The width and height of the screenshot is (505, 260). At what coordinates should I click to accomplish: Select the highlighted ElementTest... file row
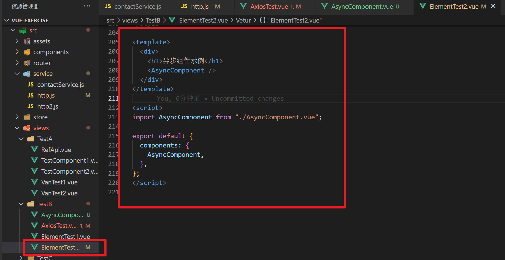50,247
